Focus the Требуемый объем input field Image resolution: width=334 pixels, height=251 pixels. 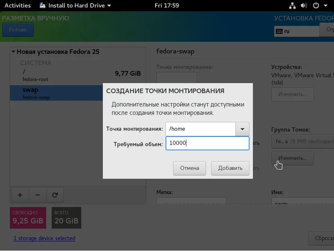coord(207,143)
